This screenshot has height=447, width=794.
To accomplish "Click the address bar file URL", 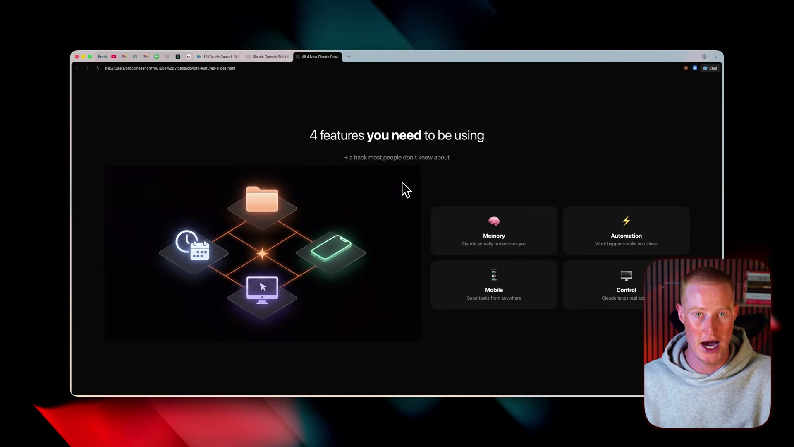I will (x=170, y=68).
